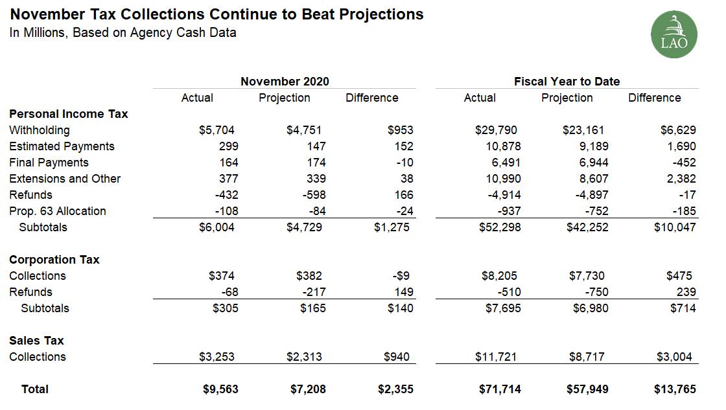Select the $13,765 total difference value
Image resolution: width=726 pixels, height=410 pixels.
point(675,389)
